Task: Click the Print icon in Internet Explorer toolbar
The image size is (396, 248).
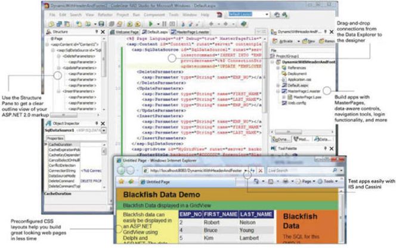Action: (286, 182)
